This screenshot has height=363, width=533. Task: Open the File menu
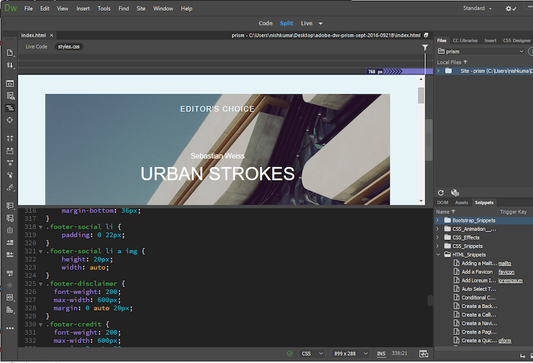pyautogui.click(x=29, y=8)
